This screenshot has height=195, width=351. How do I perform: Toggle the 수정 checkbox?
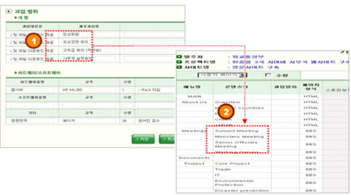(x=267, y=75)
